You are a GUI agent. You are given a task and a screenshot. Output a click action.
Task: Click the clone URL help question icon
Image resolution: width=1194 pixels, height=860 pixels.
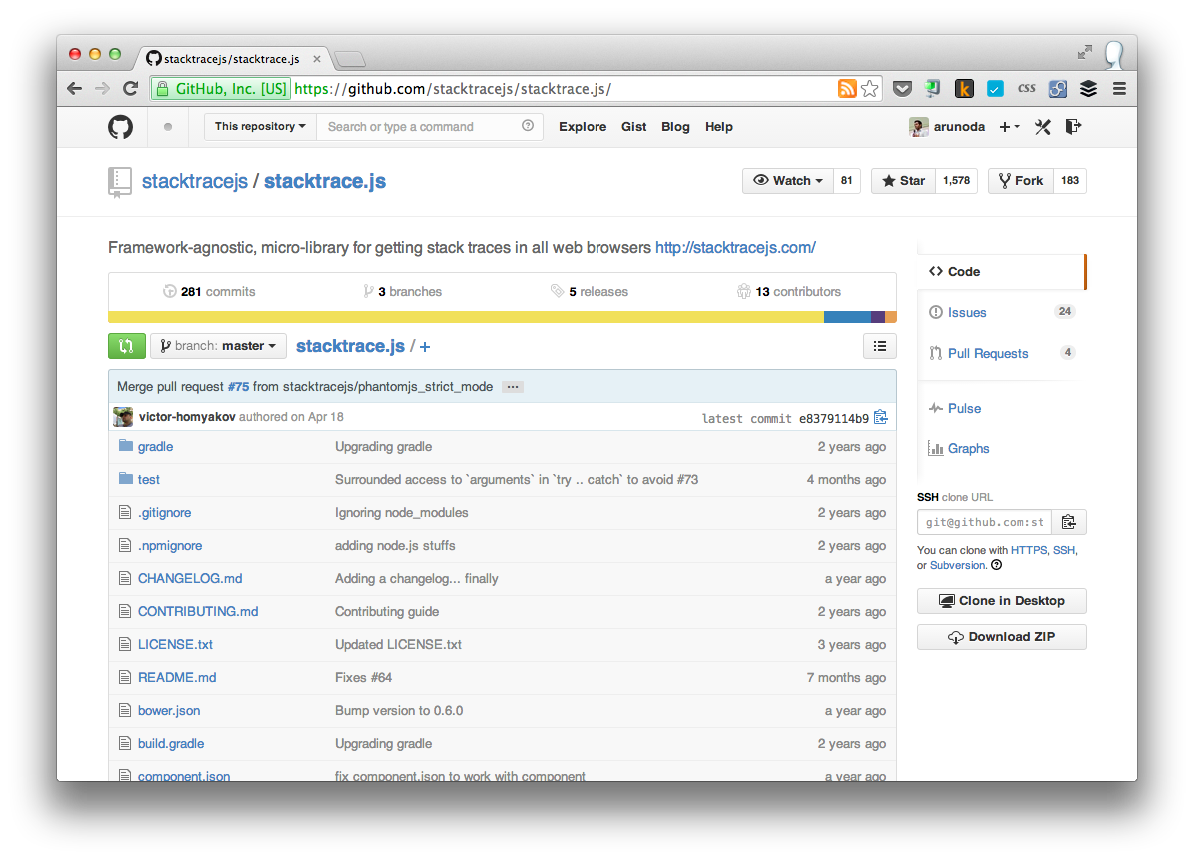(997, 564)
